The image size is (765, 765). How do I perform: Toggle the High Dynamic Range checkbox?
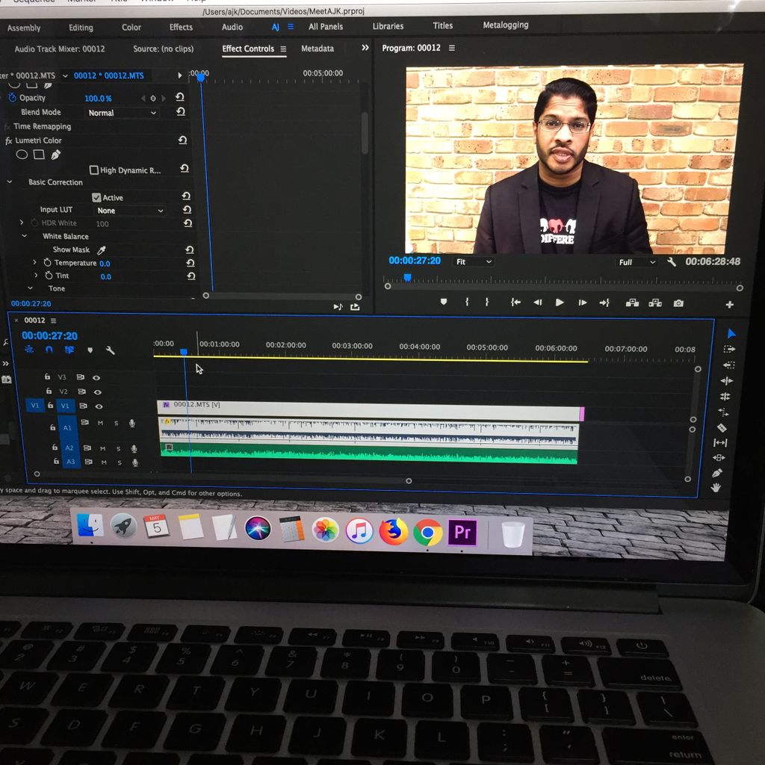coord(94,170)
